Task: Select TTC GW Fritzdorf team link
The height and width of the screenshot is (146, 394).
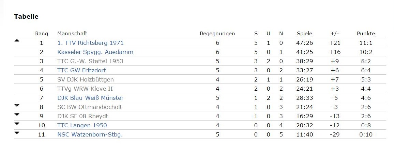Action: pos(82,70)
